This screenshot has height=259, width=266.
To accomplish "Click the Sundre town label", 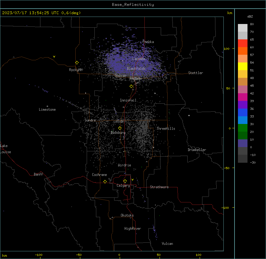I will 90,120.
